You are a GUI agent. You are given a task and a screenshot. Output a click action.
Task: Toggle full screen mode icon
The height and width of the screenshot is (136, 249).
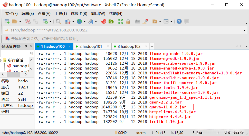pos(121,21)
